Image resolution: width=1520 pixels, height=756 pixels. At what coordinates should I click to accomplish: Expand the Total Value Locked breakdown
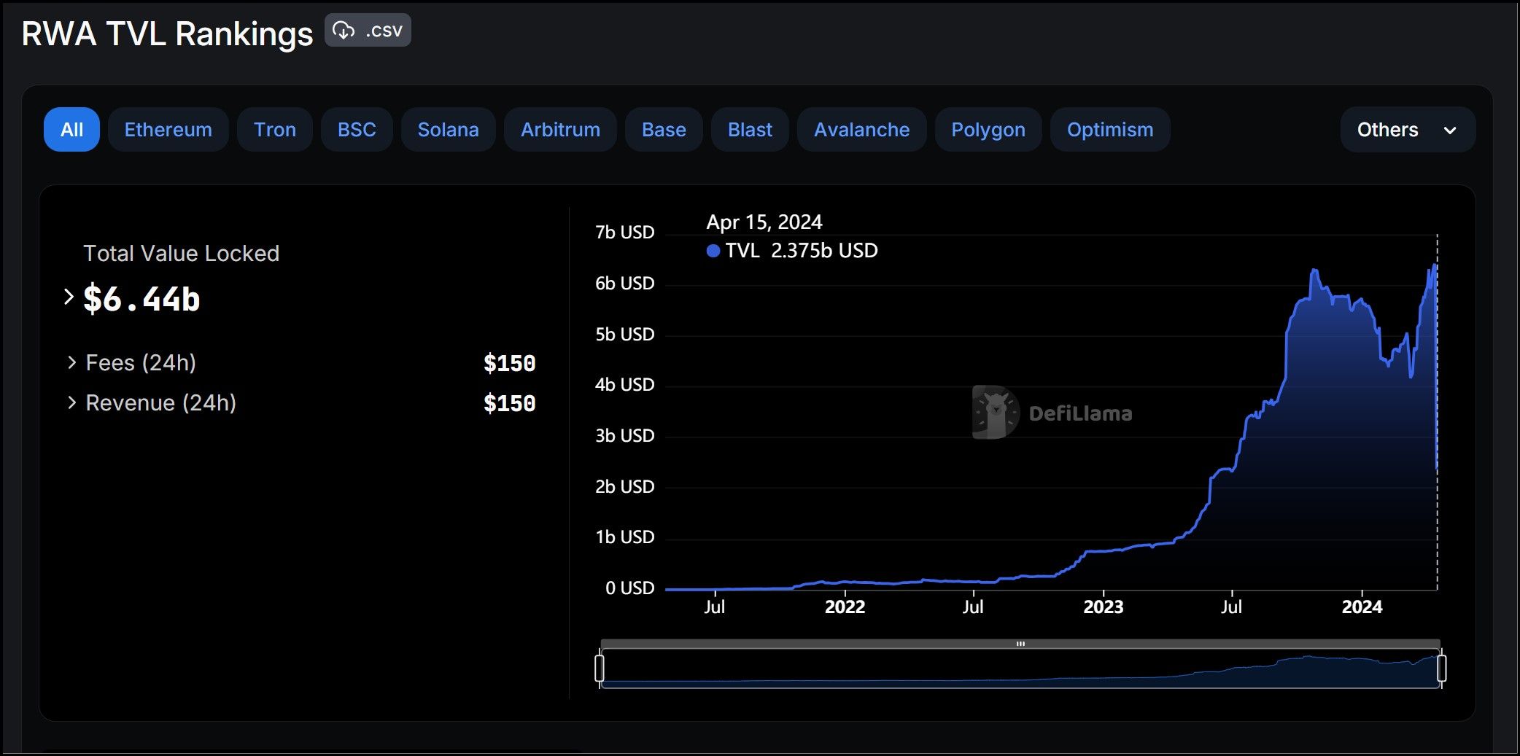click(69, 297)
